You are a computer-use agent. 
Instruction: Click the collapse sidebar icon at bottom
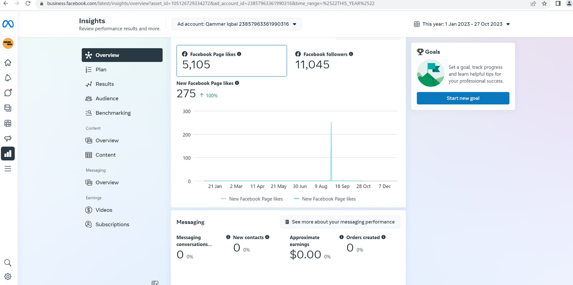155,283
